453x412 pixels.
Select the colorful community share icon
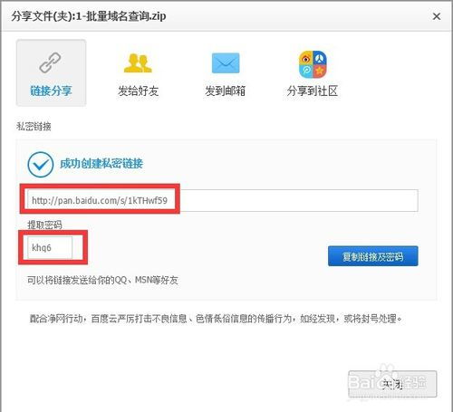(313, 64)
